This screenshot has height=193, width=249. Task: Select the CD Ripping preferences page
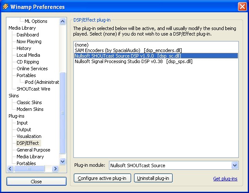click(x=28, y=62)
